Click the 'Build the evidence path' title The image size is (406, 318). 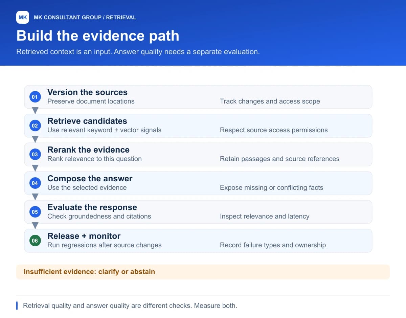98,36
